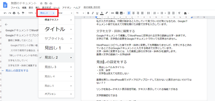Image resolution: width=215 pixels, height=101 pixels.
Task: Choose 見出し 5 style option
Action: [56, 86]
